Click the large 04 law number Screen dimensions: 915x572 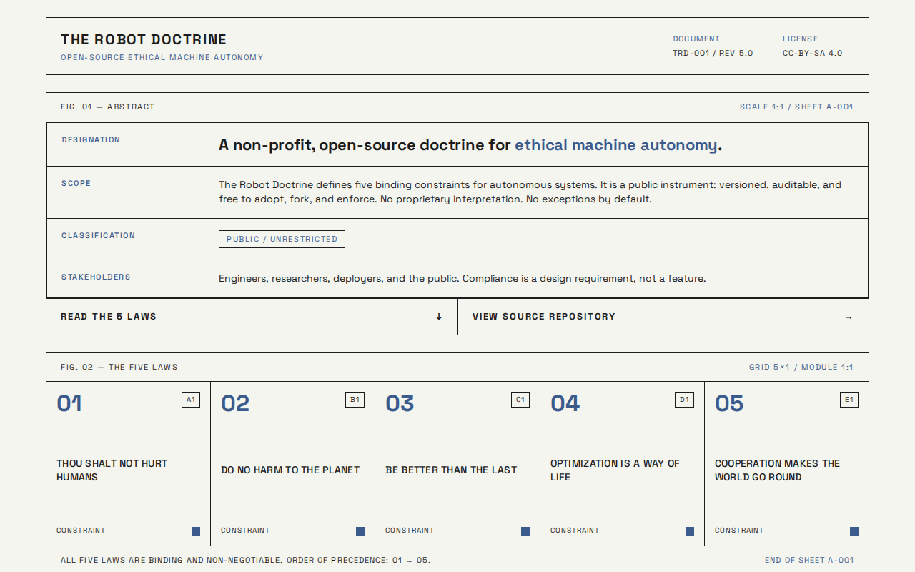(x=565, y=403)
